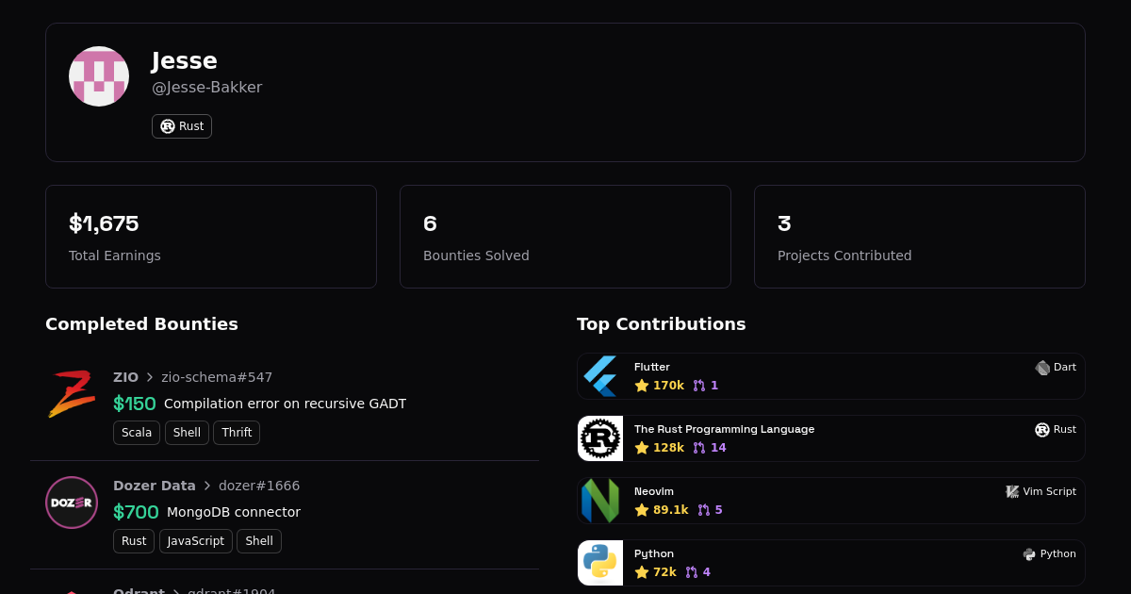Select the Scala tag on ZIO bounty
Viewport: 1131px width, 594px height.
pos(137,433)
